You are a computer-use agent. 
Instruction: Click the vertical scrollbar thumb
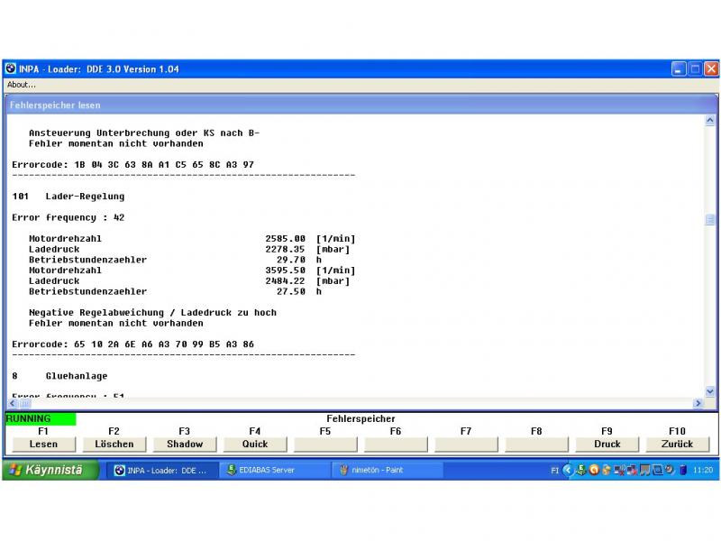click(709, 219)
